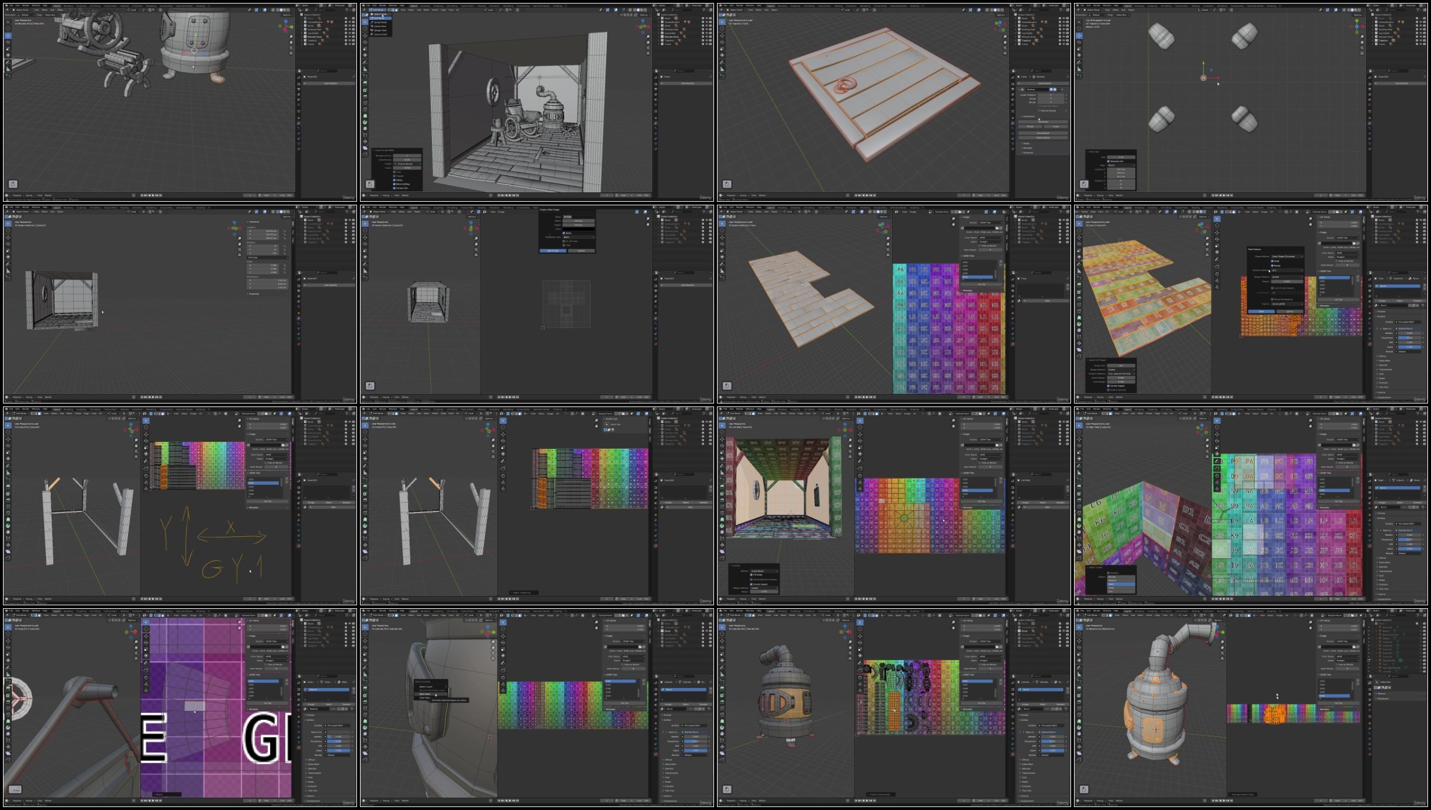Select the Knife tool in wireframe room screenshot toolbar
Viewport: 1431px width, 810px height.
(365, 110)
